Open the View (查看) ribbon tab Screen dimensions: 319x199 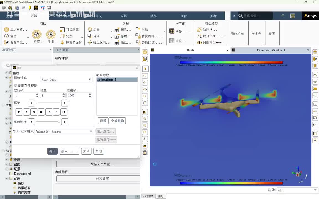183,16
